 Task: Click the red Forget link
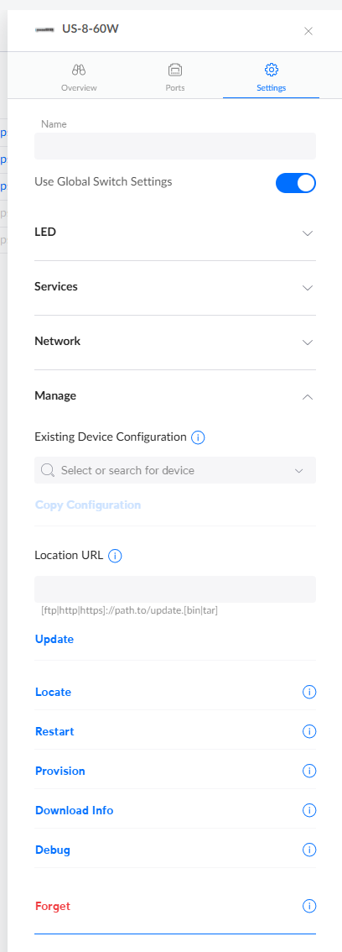tap(53, 907)
